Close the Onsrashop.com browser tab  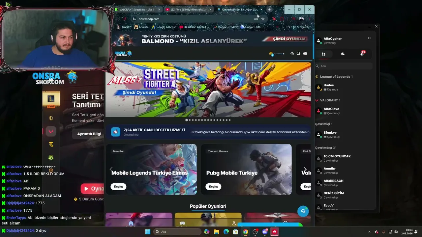(x=261, y=10)
